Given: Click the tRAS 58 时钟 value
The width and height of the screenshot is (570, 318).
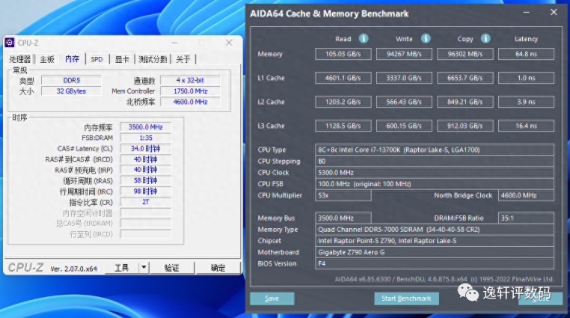Looking at the screenshot, I should [x=145, y=180].
